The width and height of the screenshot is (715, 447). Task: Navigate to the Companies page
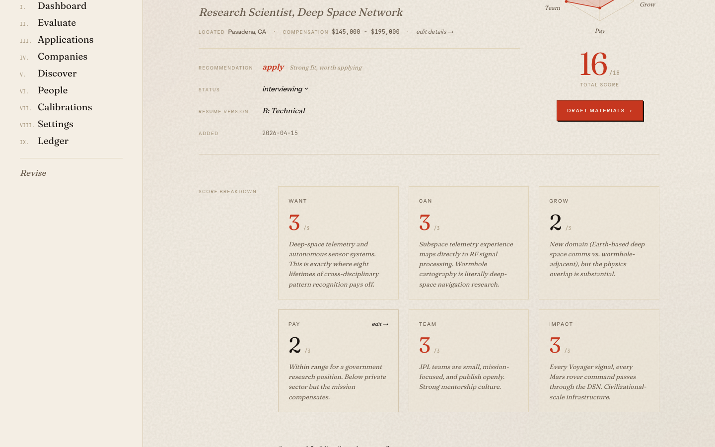click(x=62, y=57)
